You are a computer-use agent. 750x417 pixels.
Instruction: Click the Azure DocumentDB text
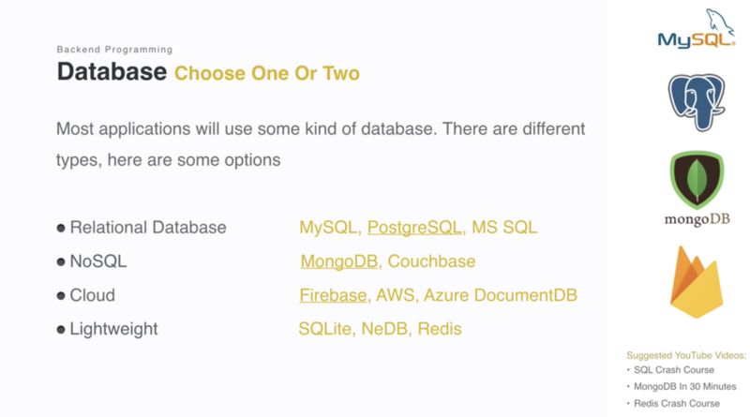coord(500,295)
